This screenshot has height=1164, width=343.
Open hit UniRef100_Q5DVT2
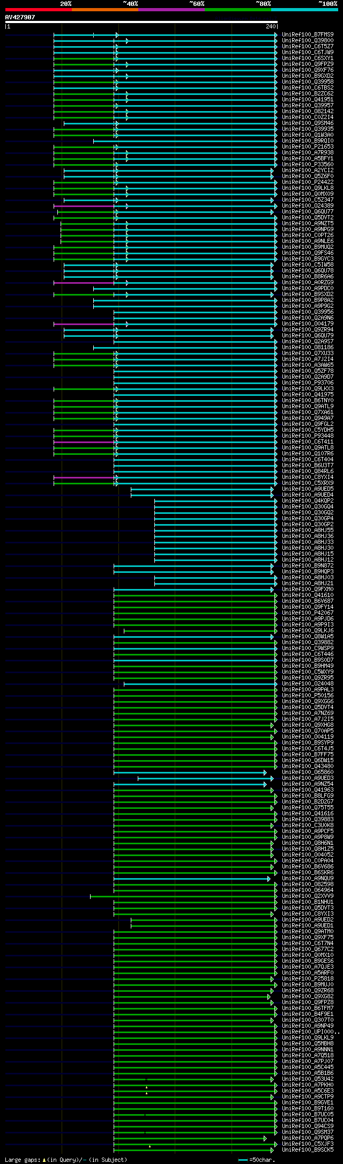click(x=308, y=217)
